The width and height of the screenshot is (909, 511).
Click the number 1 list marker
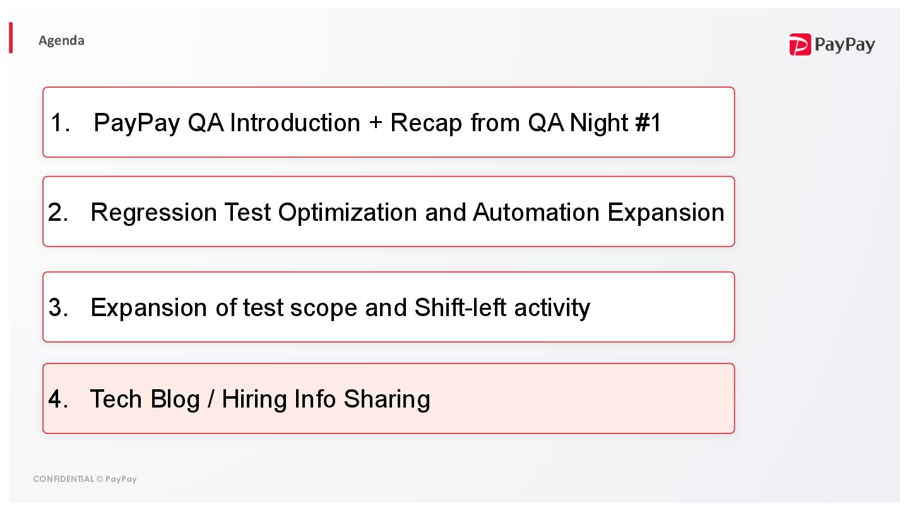(x=59, y=123)
